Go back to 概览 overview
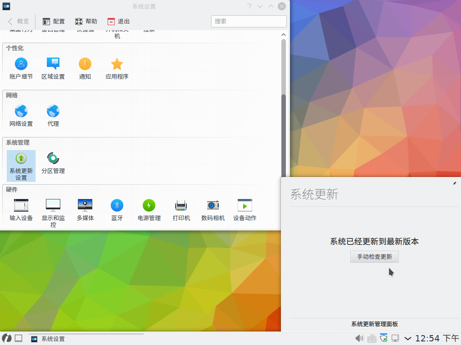The height and width of the screenshot is (345, 461). 18,22
